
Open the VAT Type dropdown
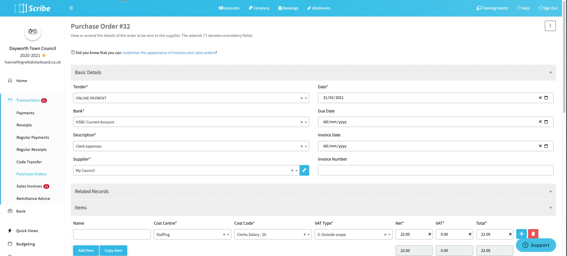tap(390, 234)
